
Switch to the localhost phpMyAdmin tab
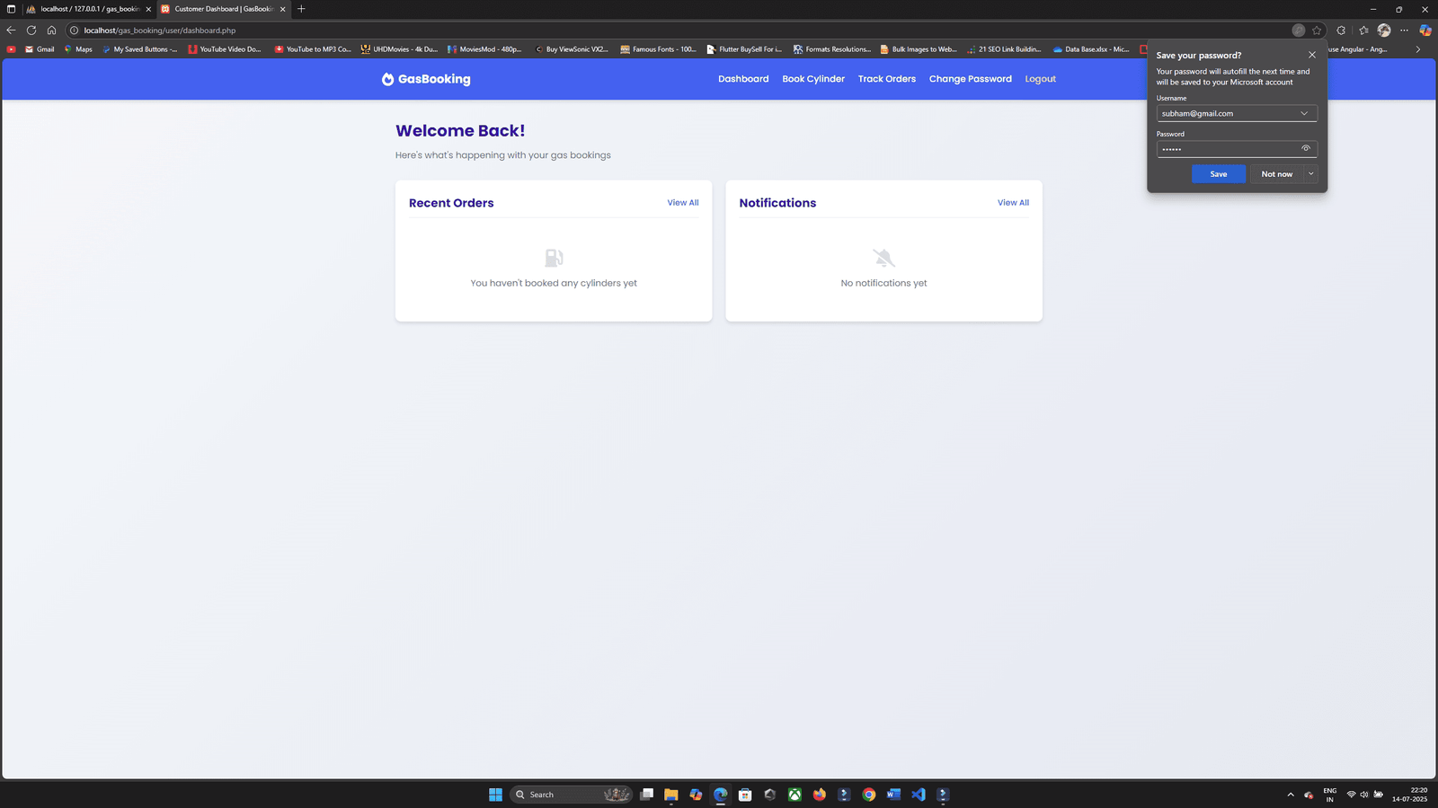tap(88, 9)
